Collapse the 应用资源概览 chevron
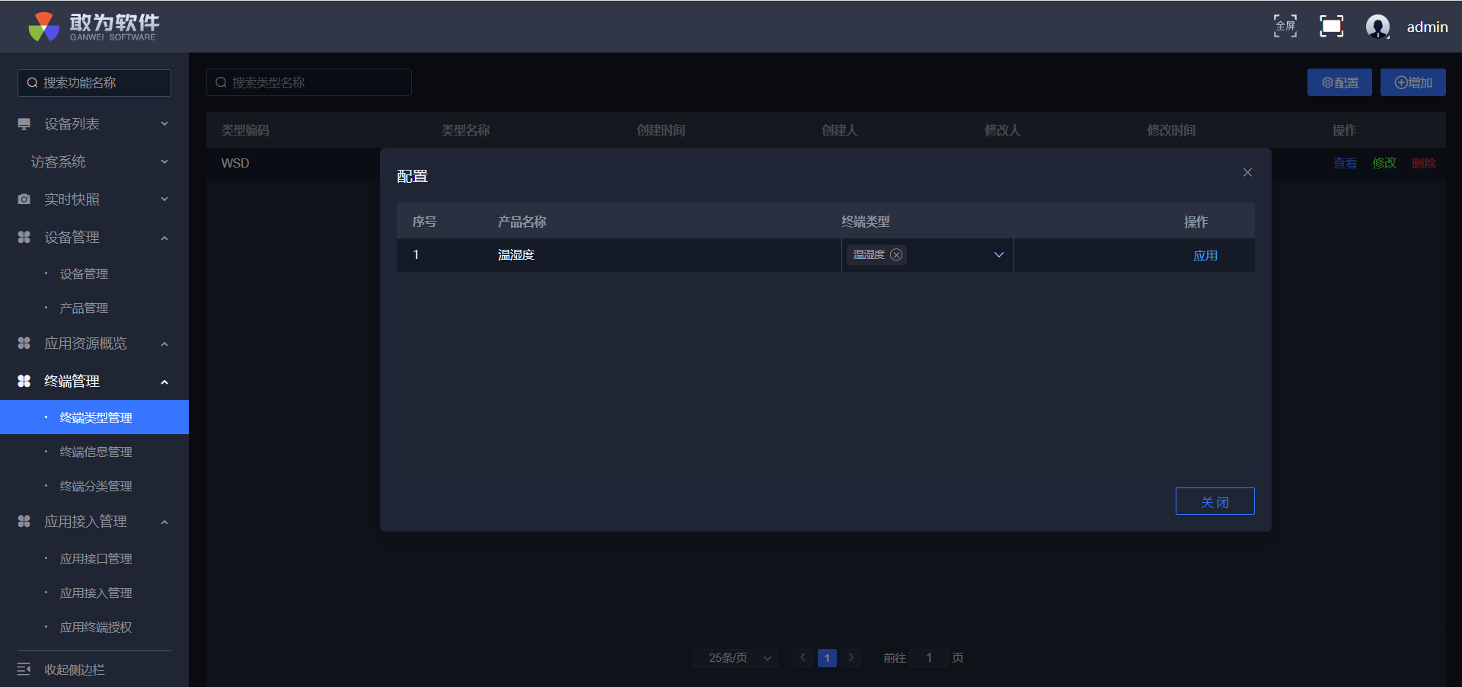 point(164,344)
